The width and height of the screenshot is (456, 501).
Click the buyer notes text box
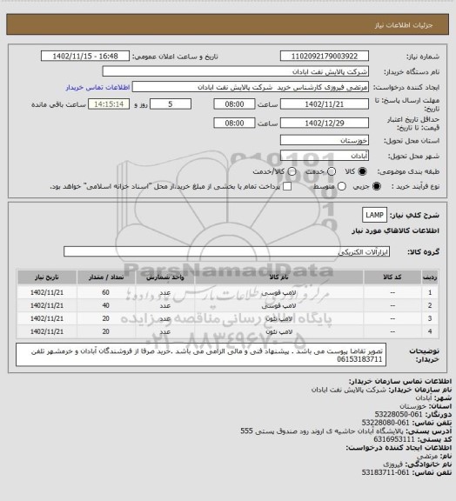pyautogui.click(x=201, y=355)
